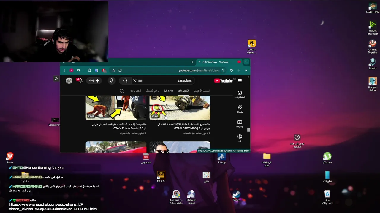Open browser three-dot menu

[64, 70]
